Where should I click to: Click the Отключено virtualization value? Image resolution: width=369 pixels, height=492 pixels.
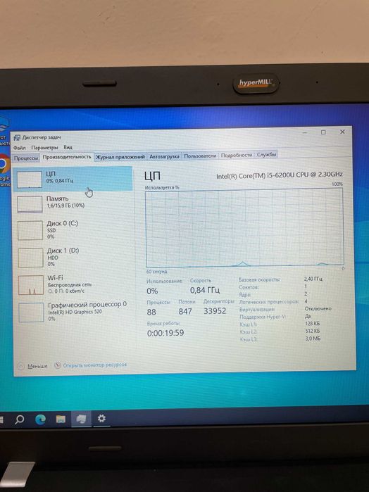tap(318, 309)
